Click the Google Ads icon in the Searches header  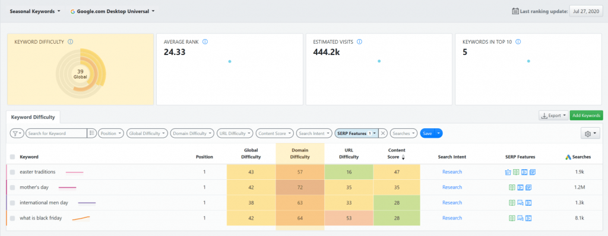pos(568,157)
